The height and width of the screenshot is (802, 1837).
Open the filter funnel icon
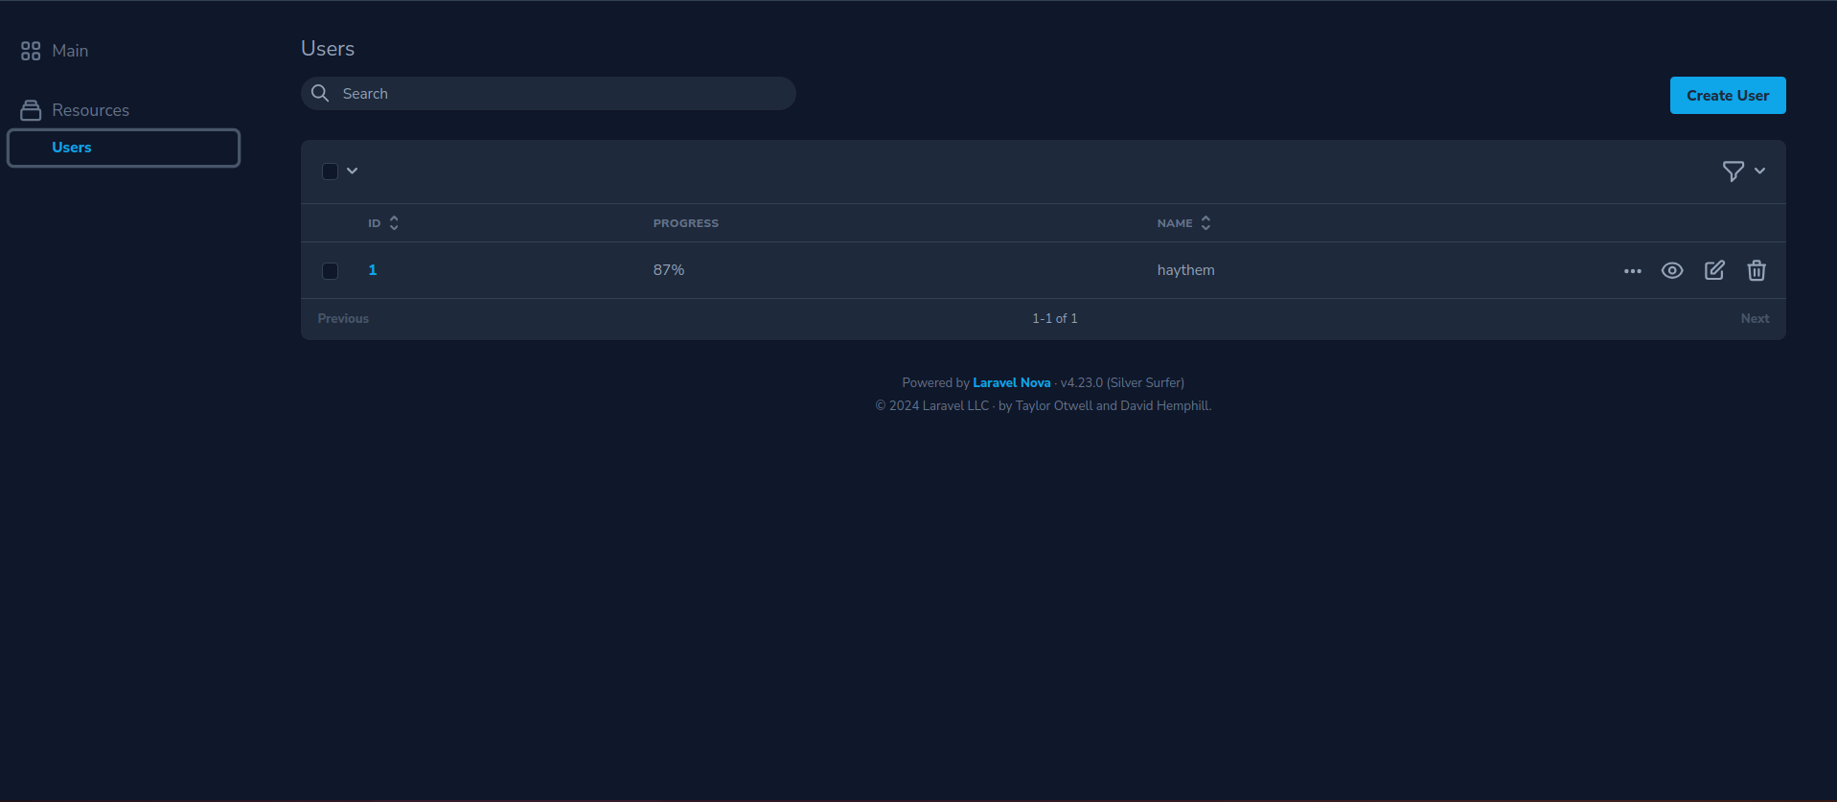[1733, 172]
